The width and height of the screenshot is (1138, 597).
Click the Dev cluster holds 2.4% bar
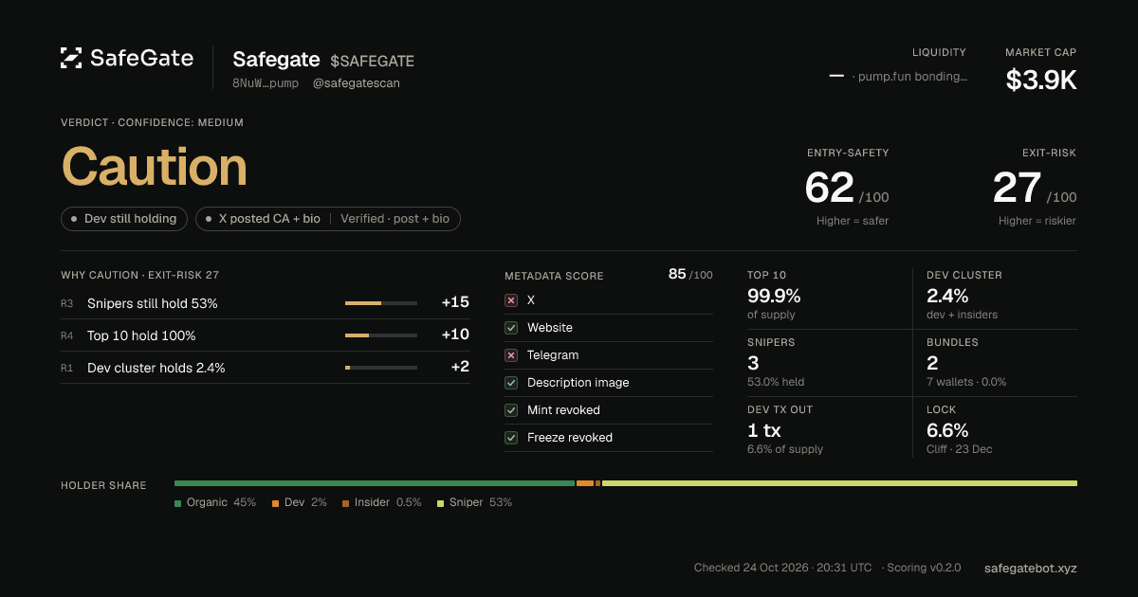[381, 368]
